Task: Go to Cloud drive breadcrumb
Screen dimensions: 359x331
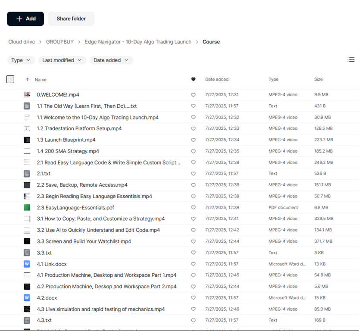Action: 22,42
